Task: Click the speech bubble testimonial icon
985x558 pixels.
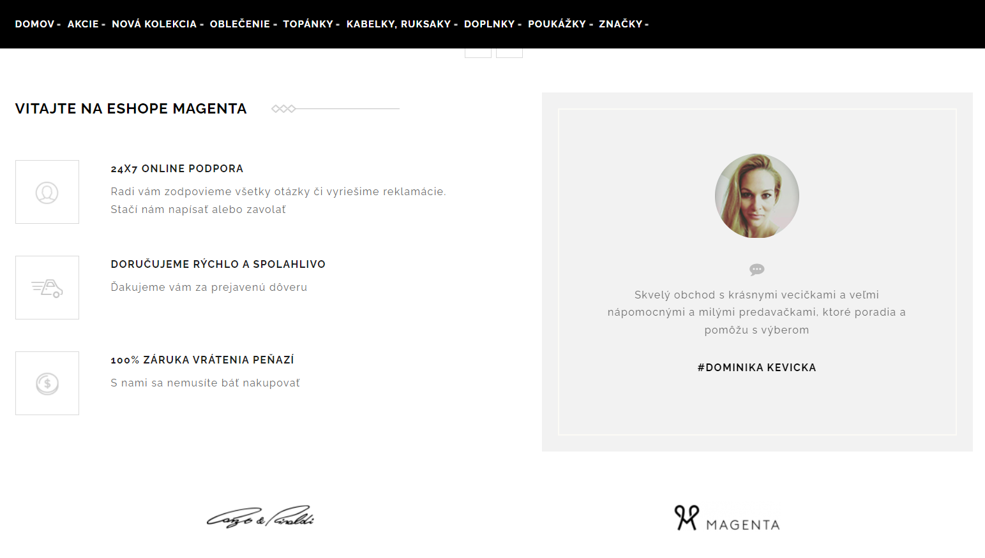Action: click(757, 269)
